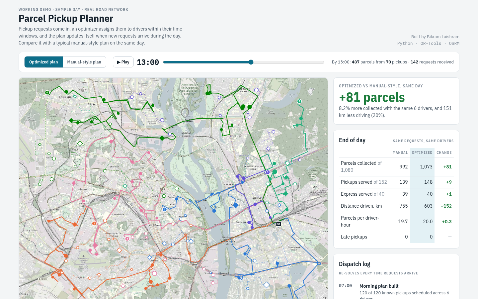The height and width of the screenshot is (299, 478).
Task: Click the black HUB depot marker
Action: point(279,224)
